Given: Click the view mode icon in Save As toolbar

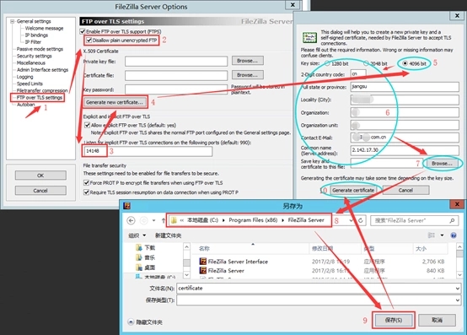Looking at the screenshot, I should coord(432,235).
